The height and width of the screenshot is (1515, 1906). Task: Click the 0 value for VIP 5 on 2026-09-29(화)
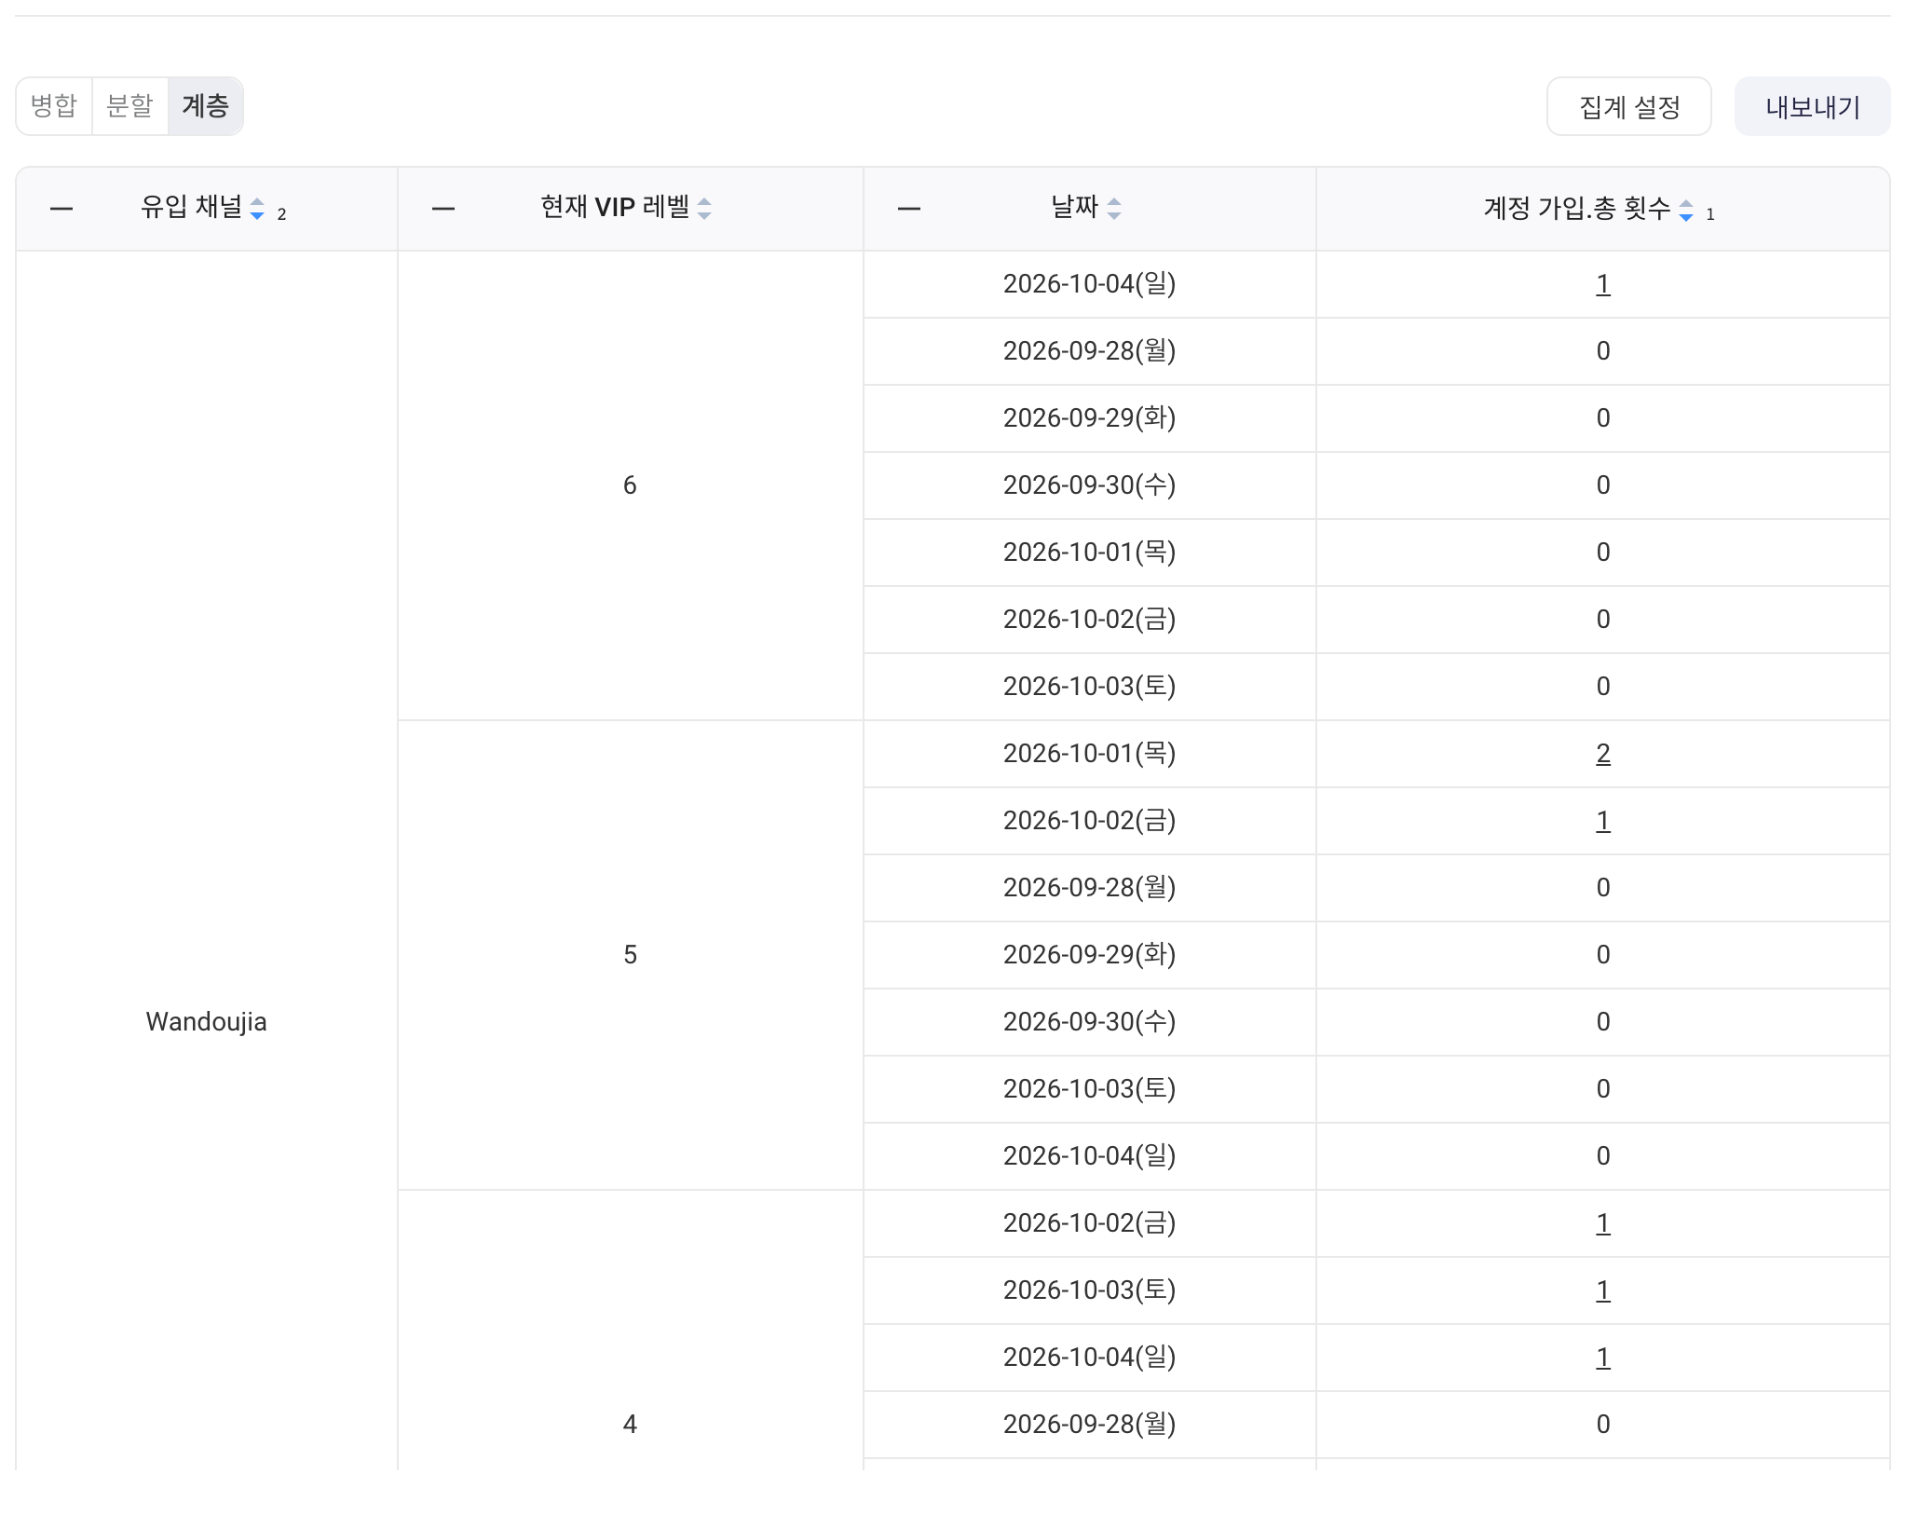tap(1602, 955)
